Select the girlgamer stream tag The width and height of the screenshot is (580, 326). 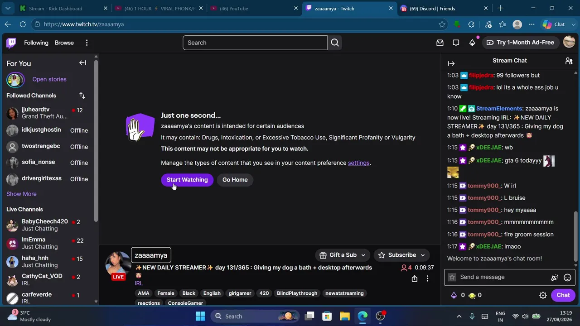click(x=240, y=293)
